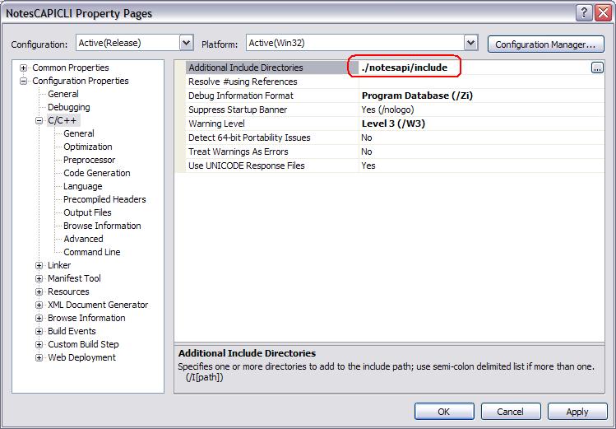This screenshot has height=429, width=616.
Task: Expand the Web Deployment node
Action: [39, 358]
